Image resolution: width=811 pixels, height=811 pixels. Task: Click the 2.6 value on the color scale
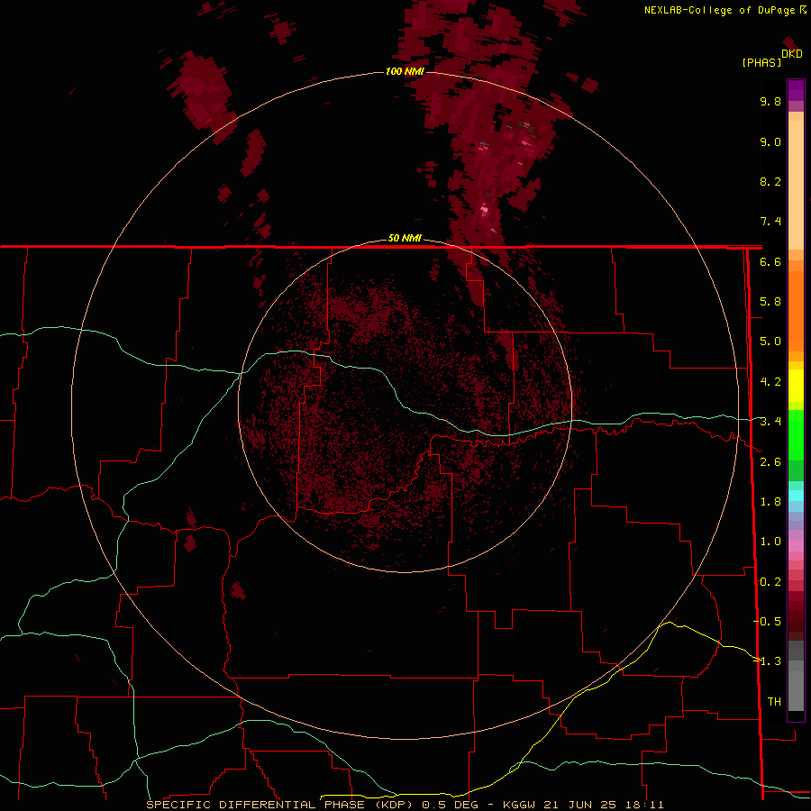pos(770,462)
